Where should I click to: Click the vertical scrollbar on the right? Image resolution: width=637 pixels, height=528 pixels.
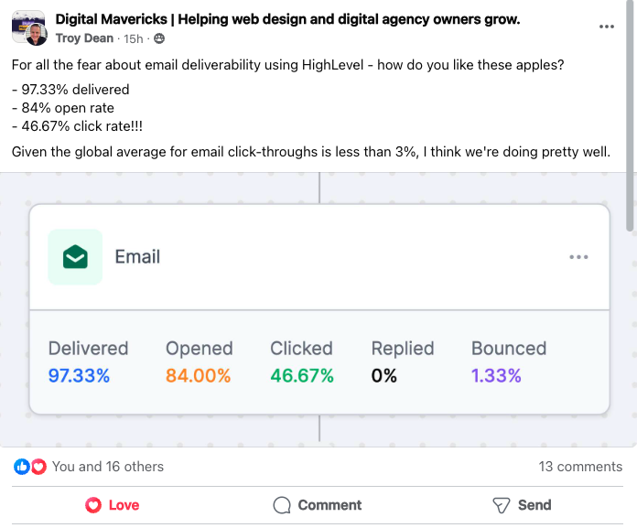pos(630,115)
